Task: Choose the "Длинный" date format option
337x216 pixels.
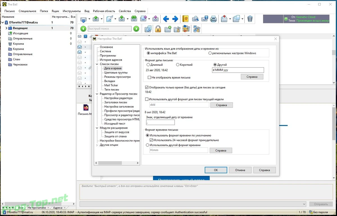Action: coord(148,65)
